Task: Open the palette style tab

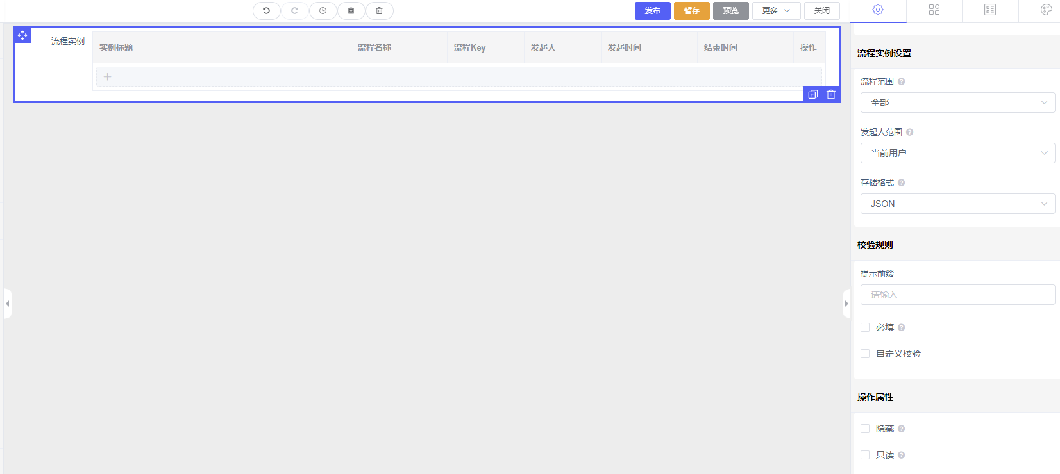Action: tap(1046, 10)
